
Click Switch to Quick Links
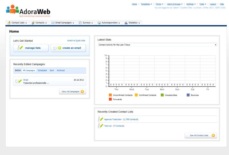(76, 40)
